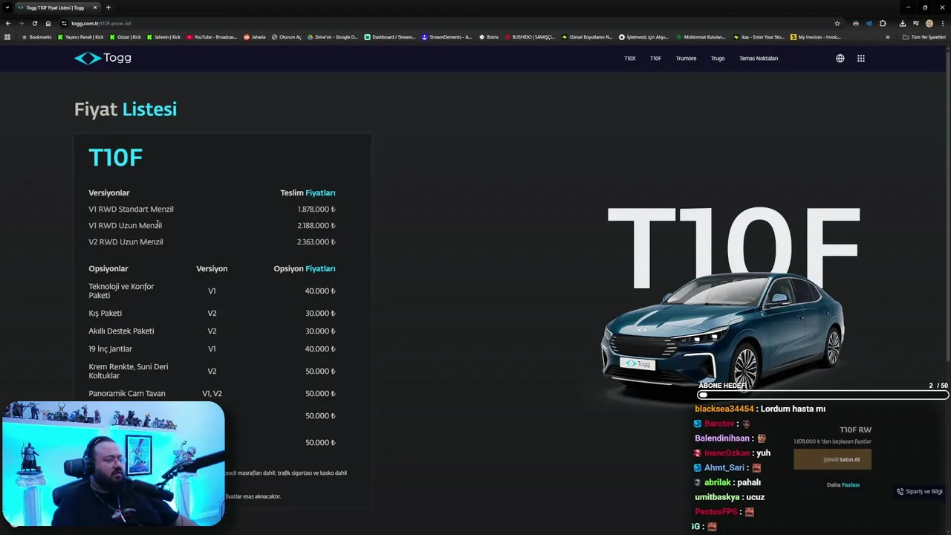Click the togg.com.tr address bar
951x535 pixels.
[446, 23]
